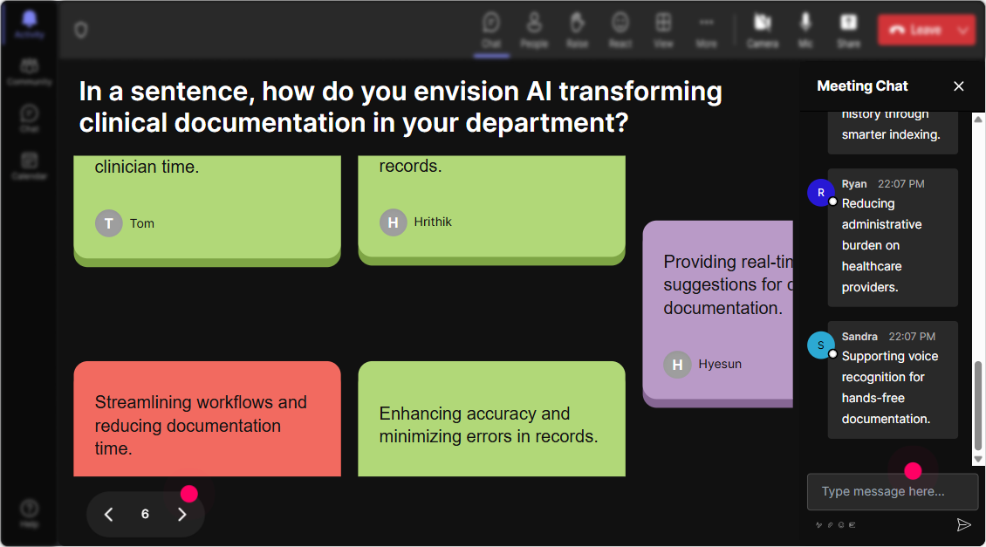Click the chat scrollbar down arrow
This screenshot has height=547, width=986.
pos(978,460)
